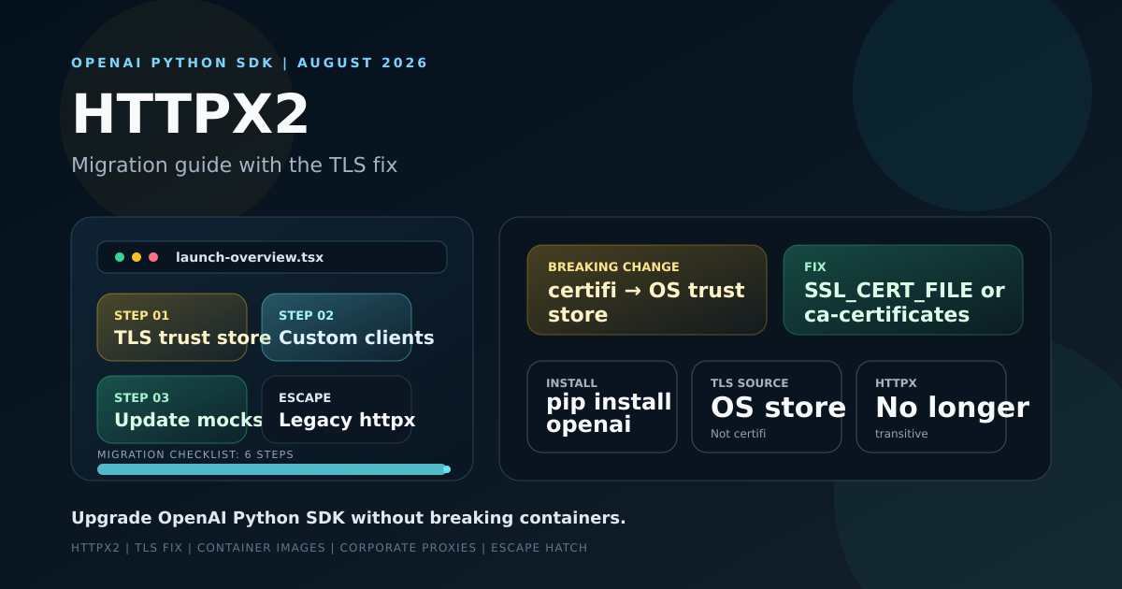Select the Breaking Change certifi card
This screenshot has width=1122, height=589.
[x=647, y=290]
